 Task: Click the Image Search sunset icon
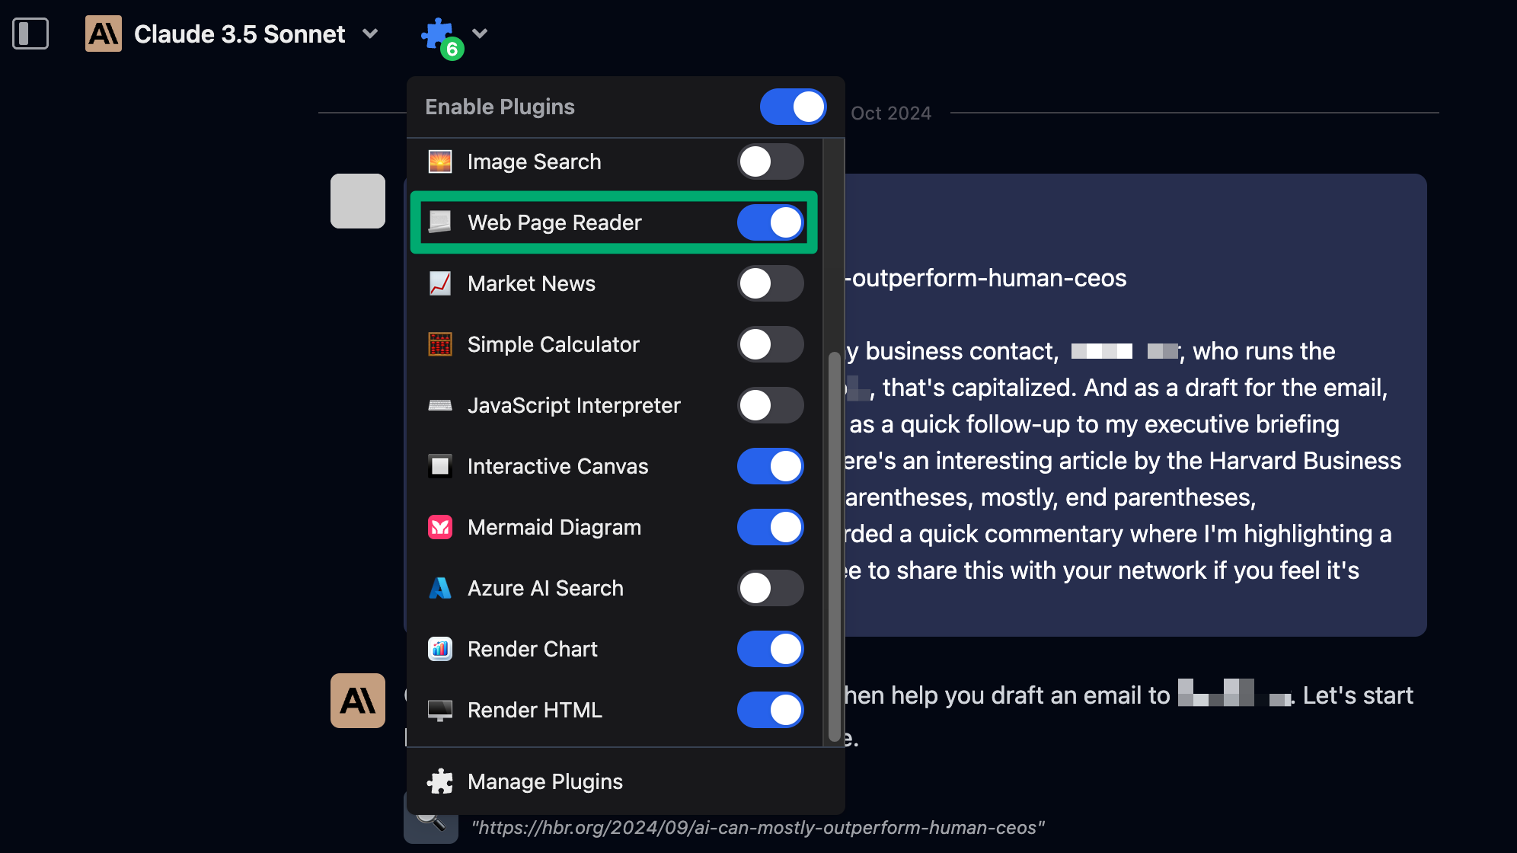pyautogui.click(x=440, y=161)
